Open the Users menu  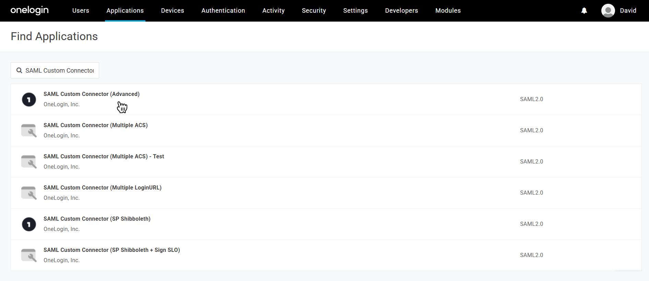click(81, 11)
